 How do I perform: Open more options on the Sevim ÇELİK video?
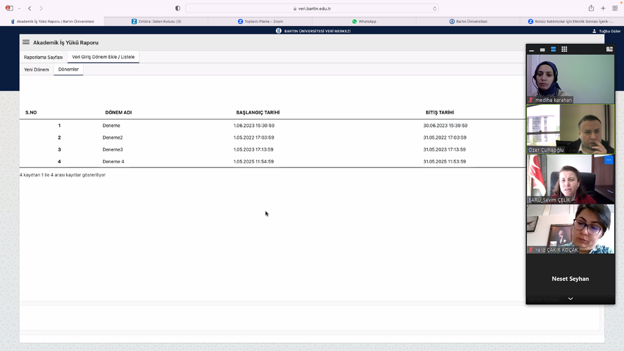[608, 160]
